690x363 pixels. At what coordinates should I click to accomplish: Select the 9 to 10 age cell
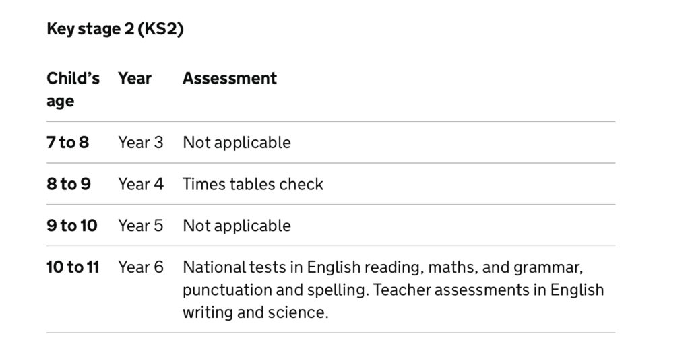[x=71, y=226]
